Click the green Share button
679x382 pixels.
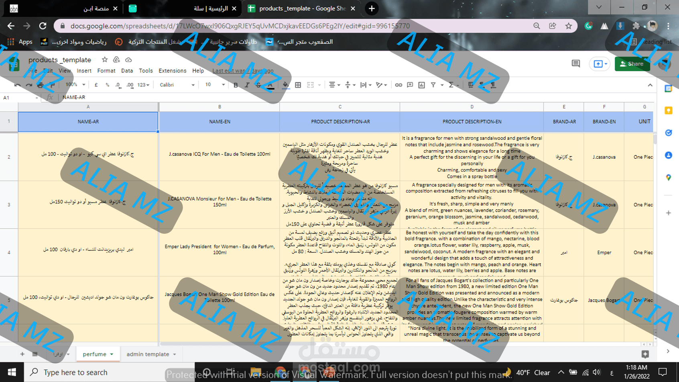coord(632,64)
